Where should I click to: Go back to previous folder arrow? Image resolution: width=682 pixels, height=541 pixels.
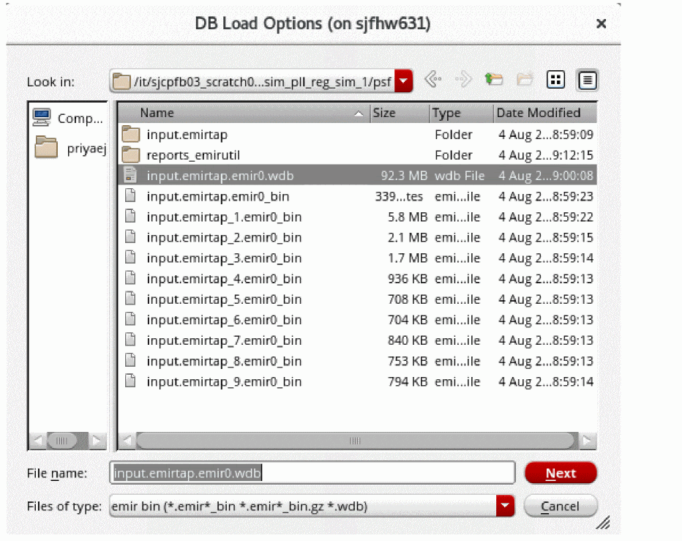point(432,80)
